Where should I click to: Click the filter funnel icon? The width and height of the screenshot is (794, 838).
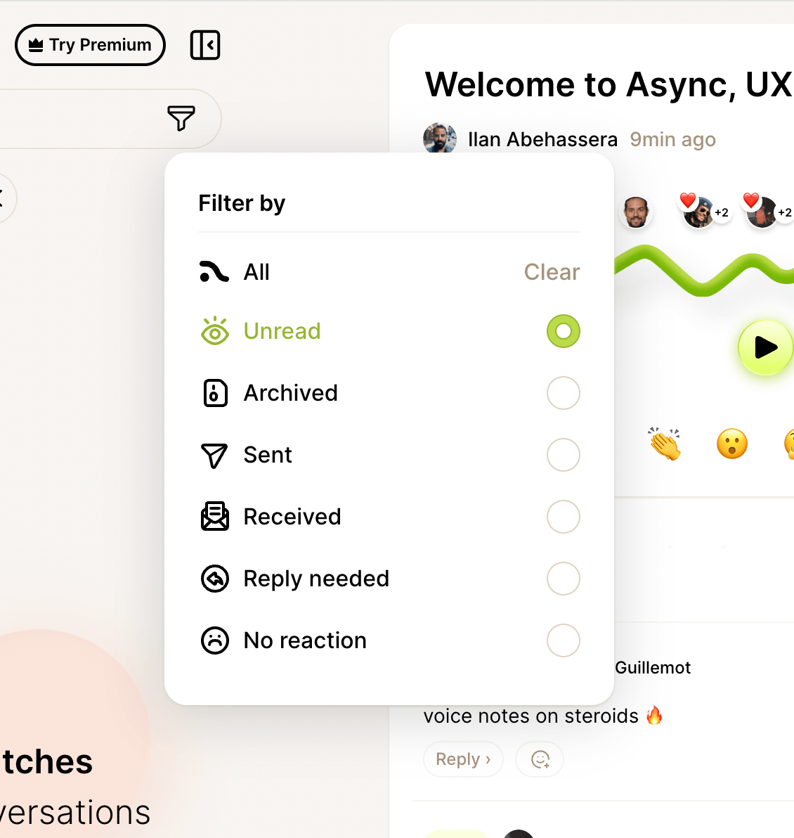(x=181, y=118)
